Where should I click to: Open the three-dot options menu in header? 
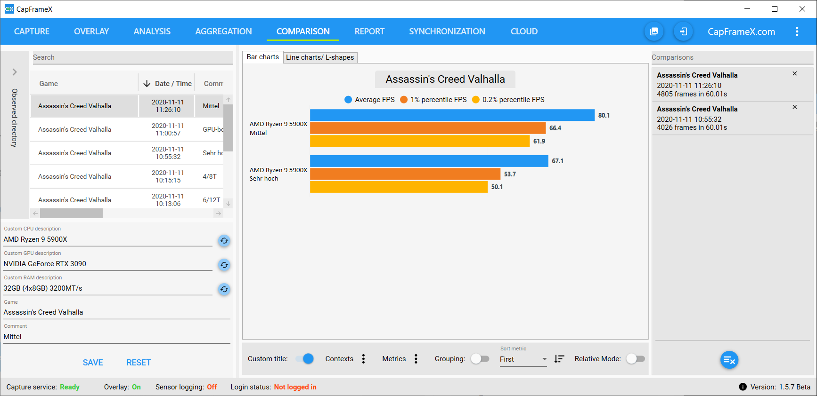point(797,32)
